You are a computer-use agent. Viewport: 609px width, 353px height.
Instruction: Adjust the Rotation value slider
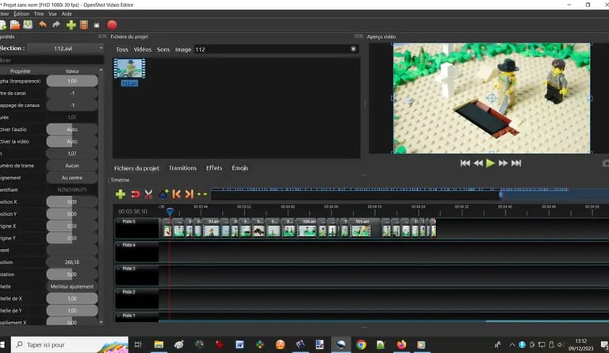coord(72,274)
